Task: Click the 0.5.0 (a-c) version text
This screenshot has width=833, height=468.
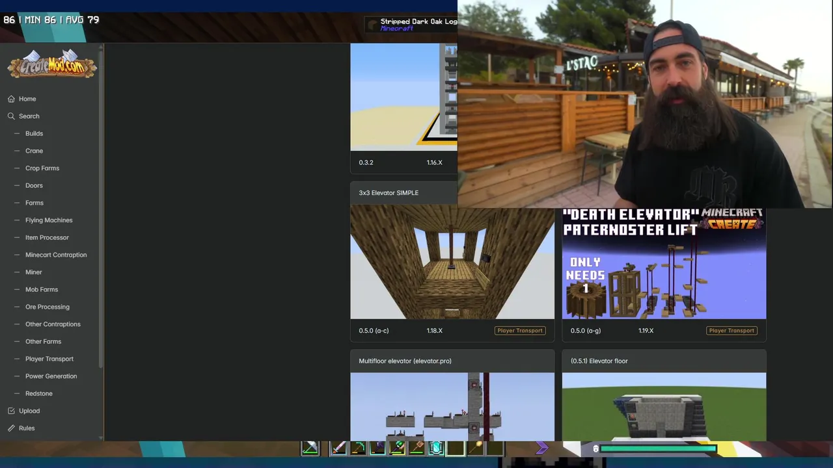Action: (x=374, y=331)
